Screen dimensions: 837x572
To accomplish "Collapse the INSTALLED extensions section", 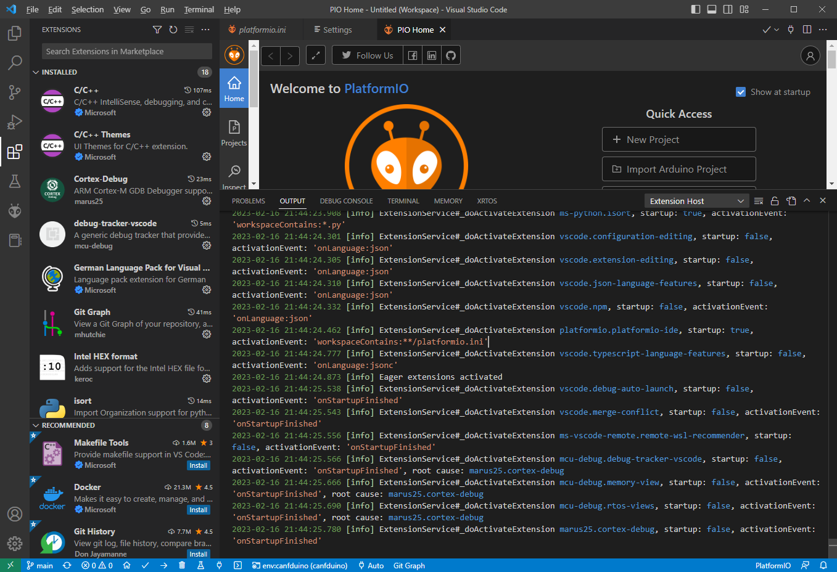I will (x=36, y=72).
